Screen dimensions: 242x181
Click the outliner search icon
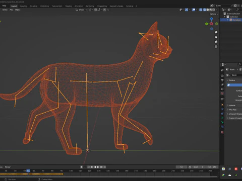click(237, 10)
